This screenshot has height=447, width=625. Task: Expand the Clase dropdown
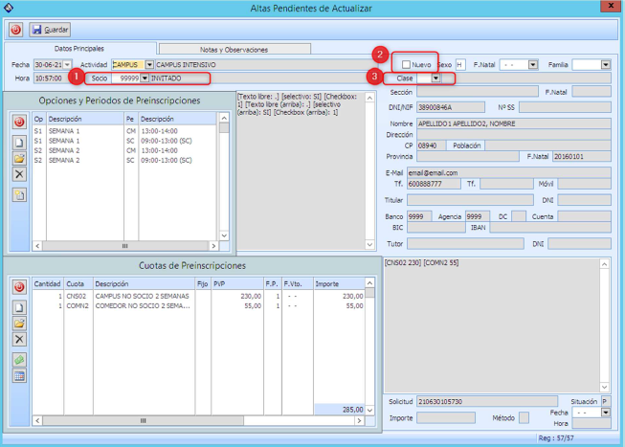pos(435,78)
